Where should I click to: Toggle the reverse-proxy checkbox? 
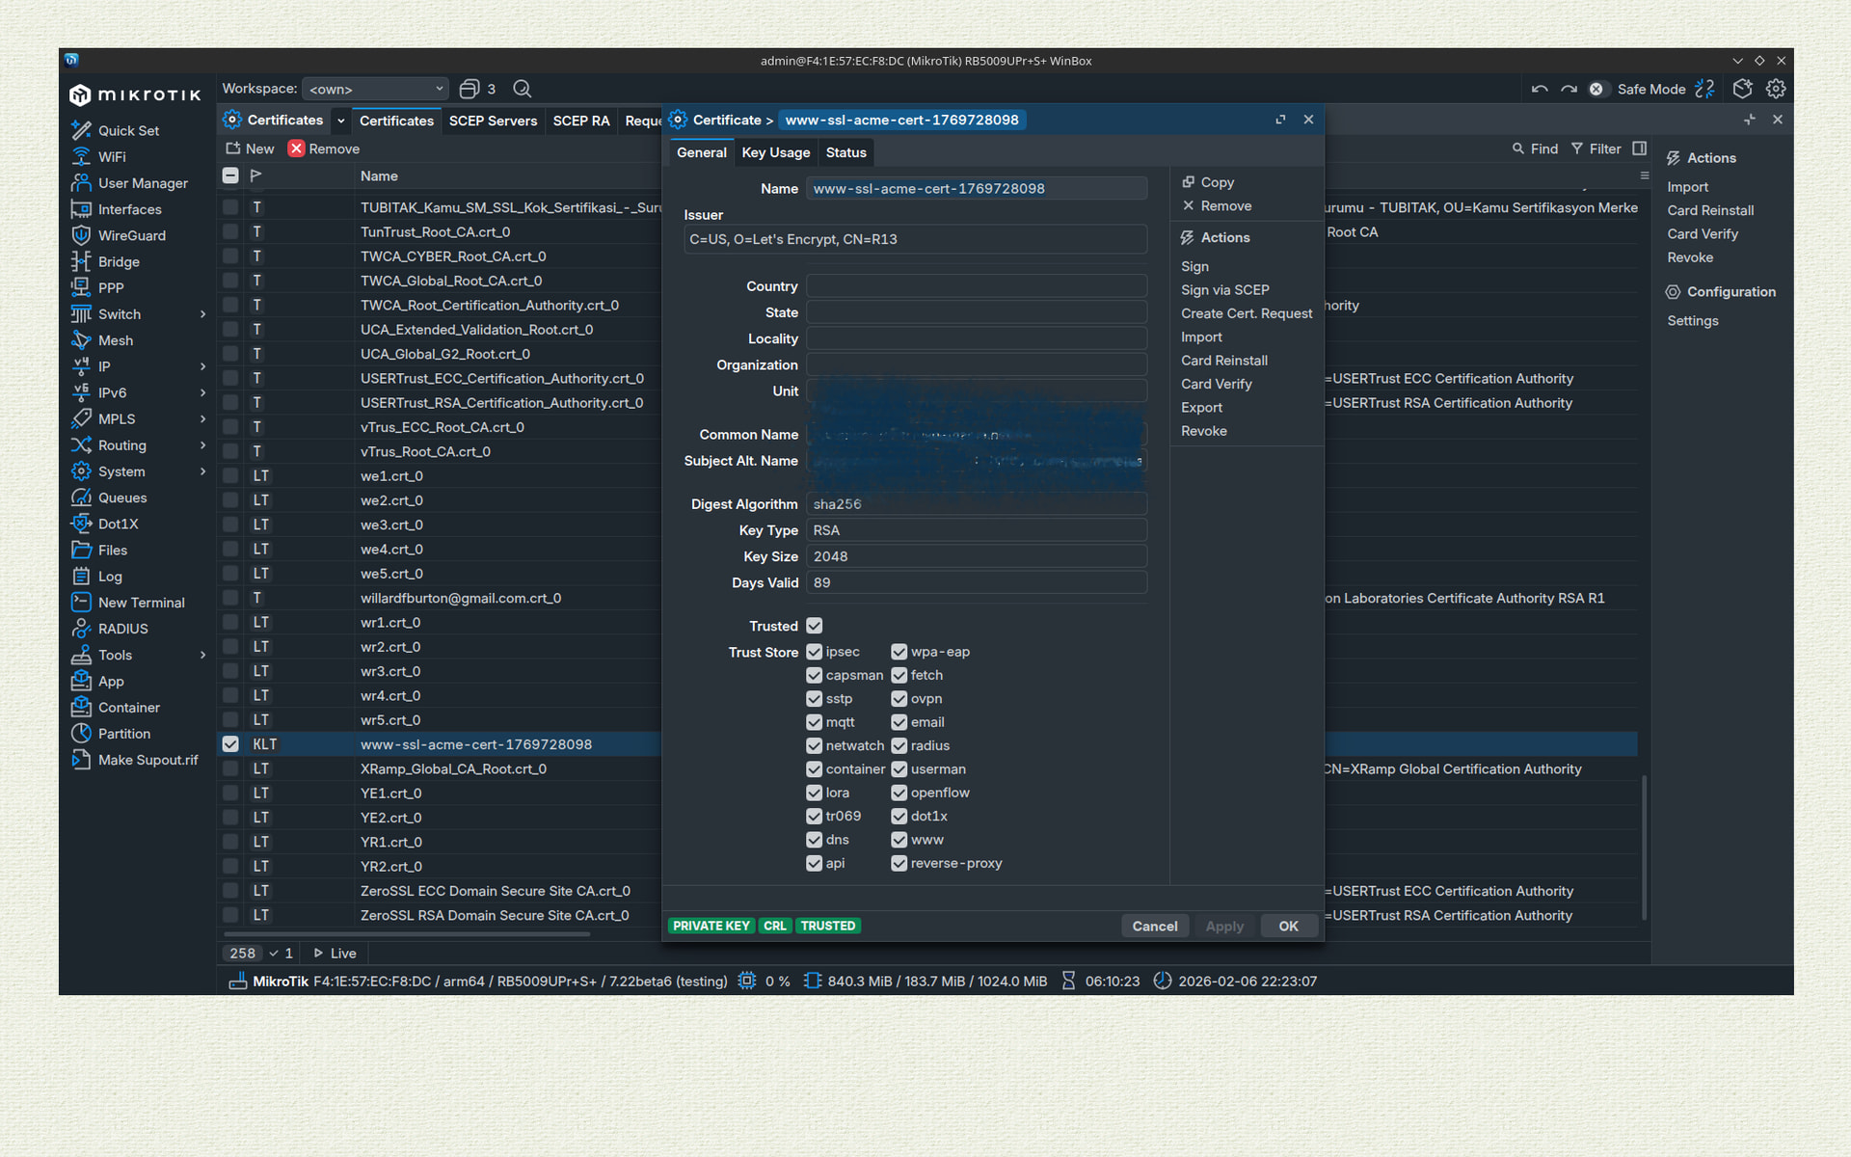point(899,863)
